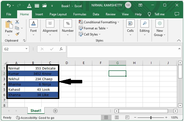Switch to the Review tab
The height and width of the screenshot is (122, 184).
click(x=110, y=14)
